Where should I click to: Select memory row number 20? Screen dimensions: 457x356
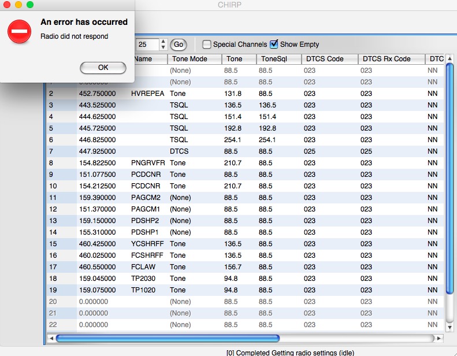[53, 302]
